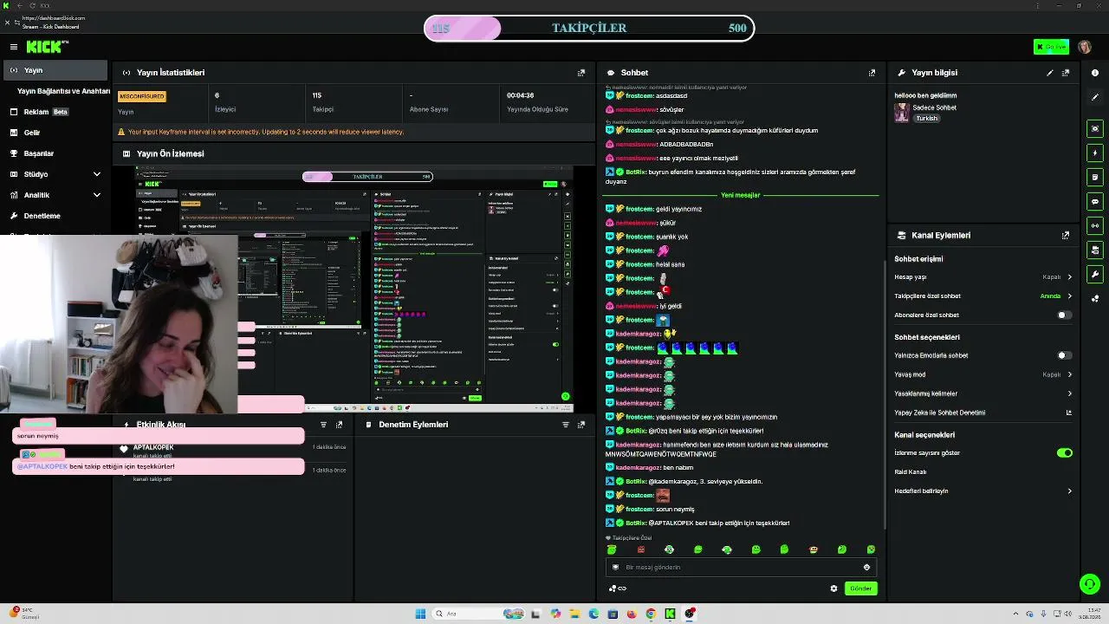Toggle the lightning bolt widget in right sidebar
This screenshot has width=1109, height=624.
[x=1095, y=153]
